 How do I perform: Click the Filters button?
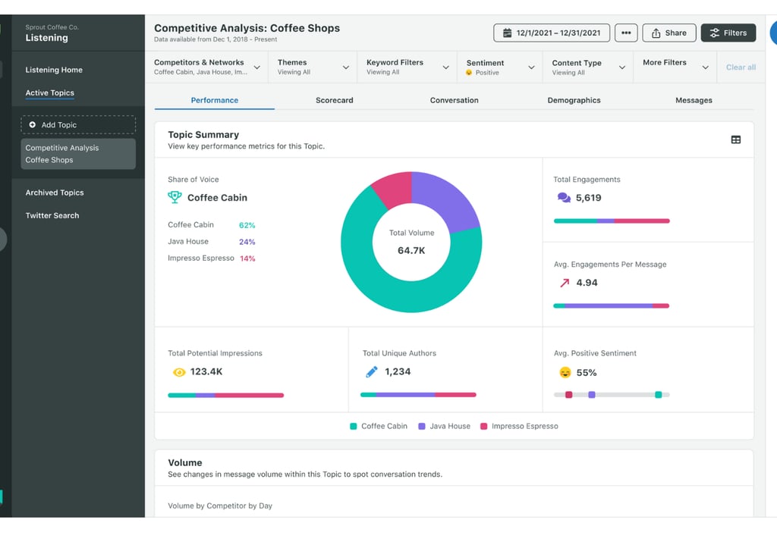[x=728, y=33]
